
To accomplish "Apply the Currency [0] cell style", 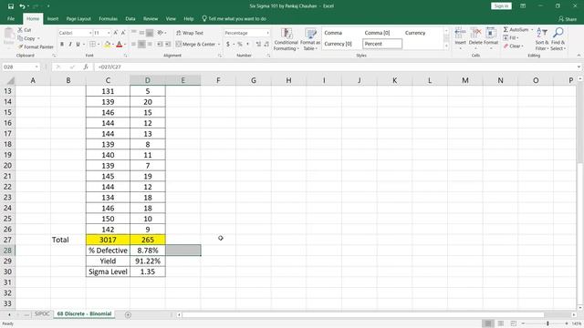I will point(338,44).
